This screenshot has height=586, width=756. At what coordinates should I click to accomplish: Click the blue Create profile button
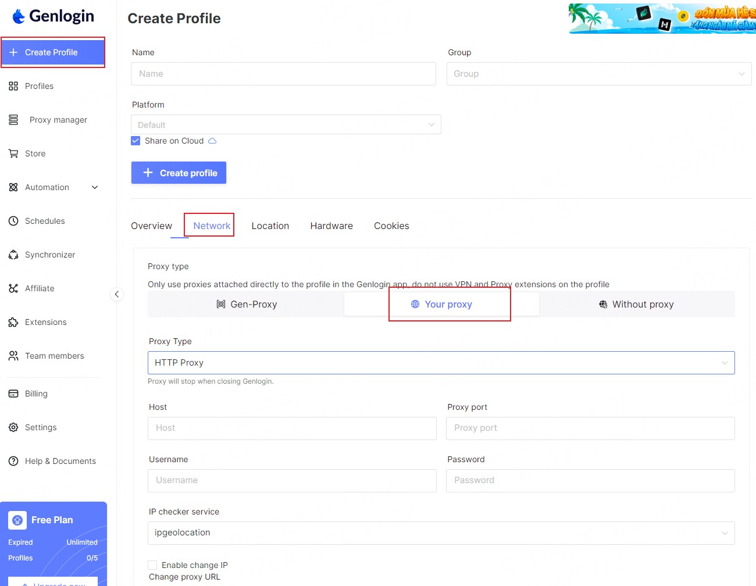coord(179,173)
